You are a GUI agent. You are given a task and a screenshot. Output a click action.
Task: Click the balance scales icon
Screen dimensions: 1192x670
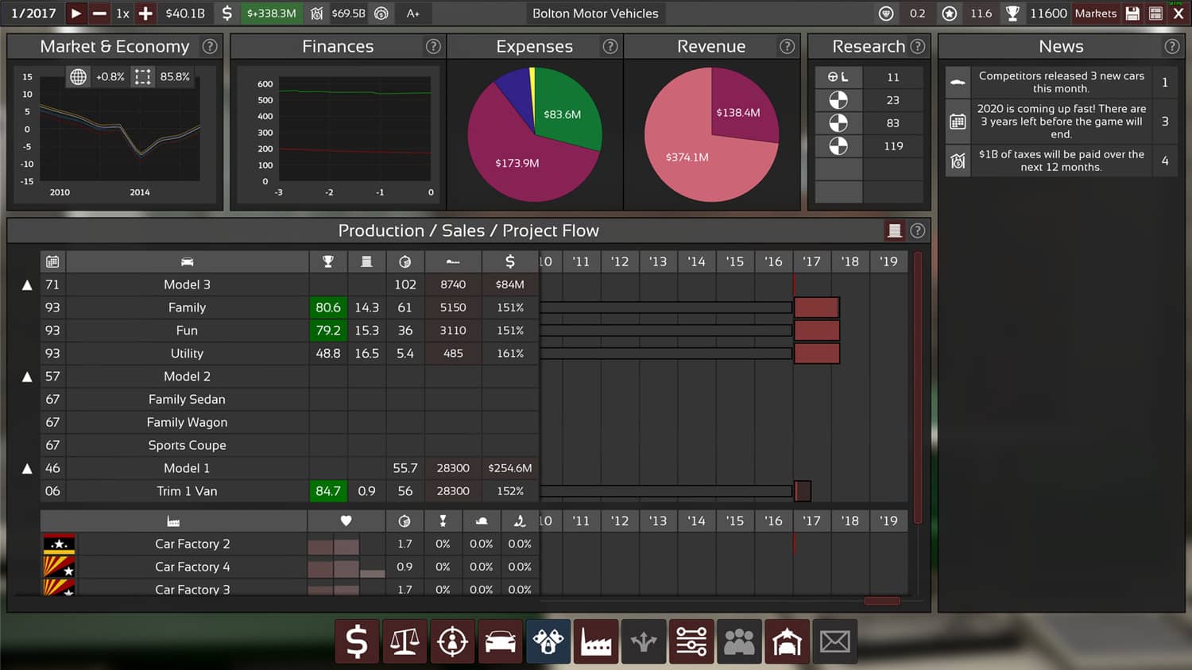point(404,641)
